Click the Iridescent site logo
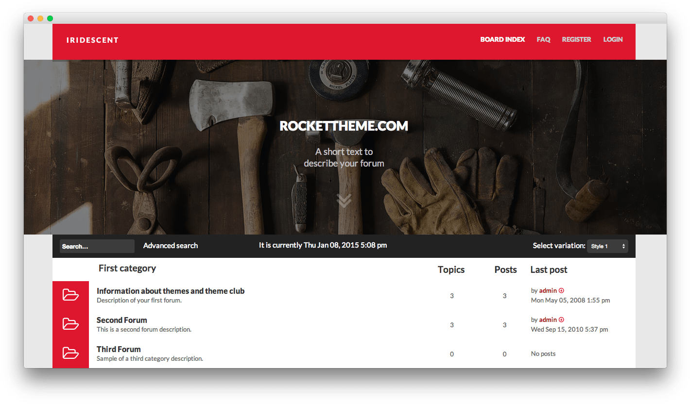Viewport: 690px width, 404px height. (92, 40)
